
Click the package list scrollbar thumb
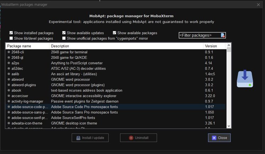click(x=229, y=50)
